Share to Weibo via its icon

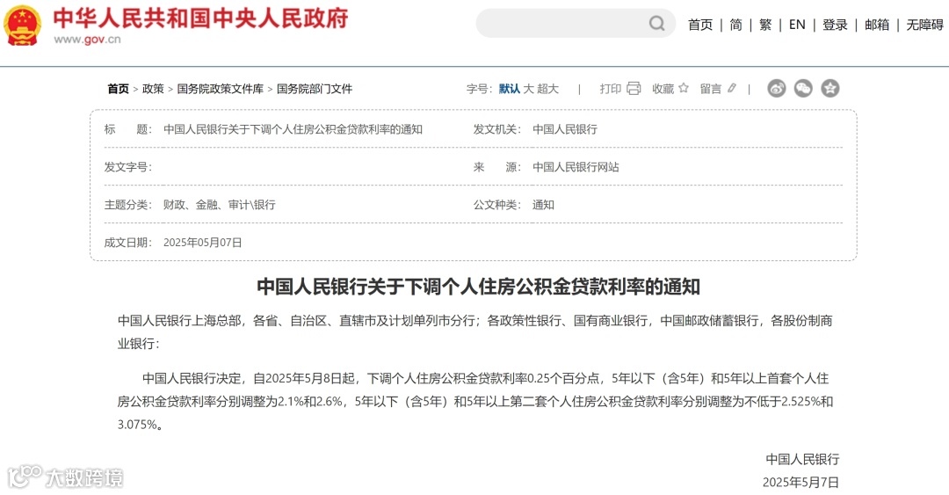point(777,89)
